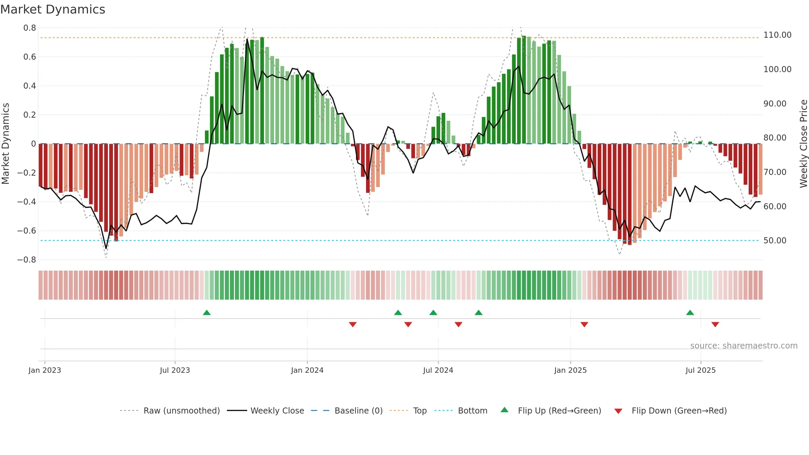Click the red flip-down triangle right after Jul 2024
This screenshot has width=809, height=455.
coord(458,324)
